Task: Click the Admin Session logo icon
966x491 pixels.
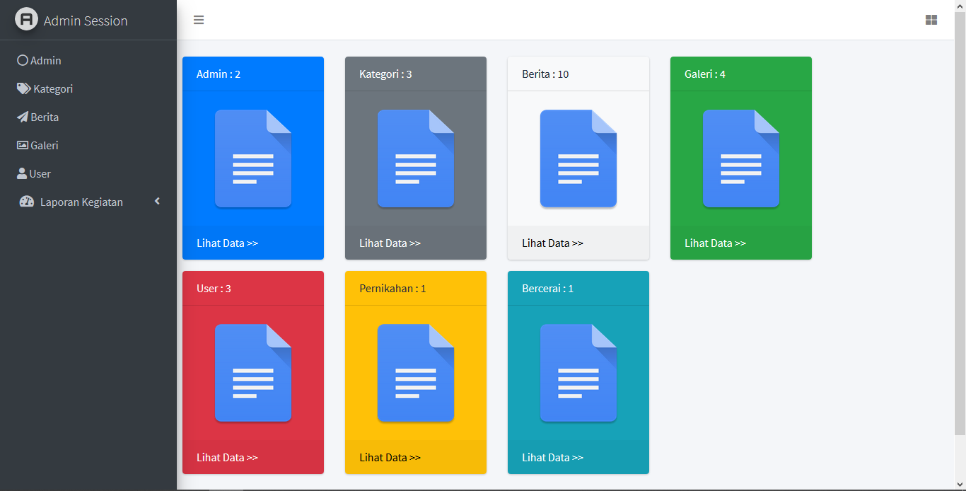Action: (27, 19)
